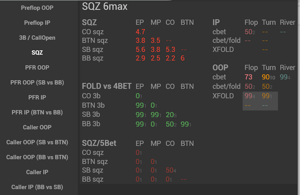
Task: Click BB sqz vs BTN value 6
Action: pyautogui.click(x=183, y=58)
